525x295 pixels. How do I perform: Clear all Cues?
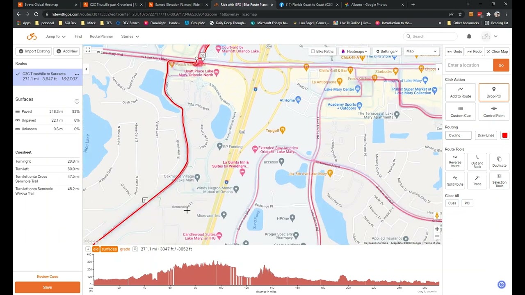coord(452,203)
